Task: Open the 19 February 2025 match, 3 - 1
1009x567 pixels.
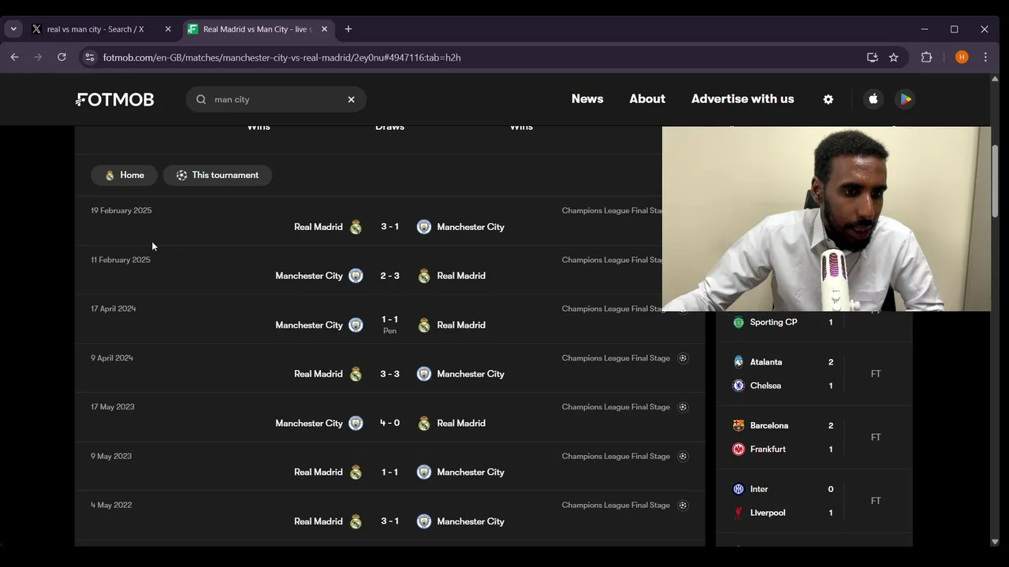Action: click(389, 220)
